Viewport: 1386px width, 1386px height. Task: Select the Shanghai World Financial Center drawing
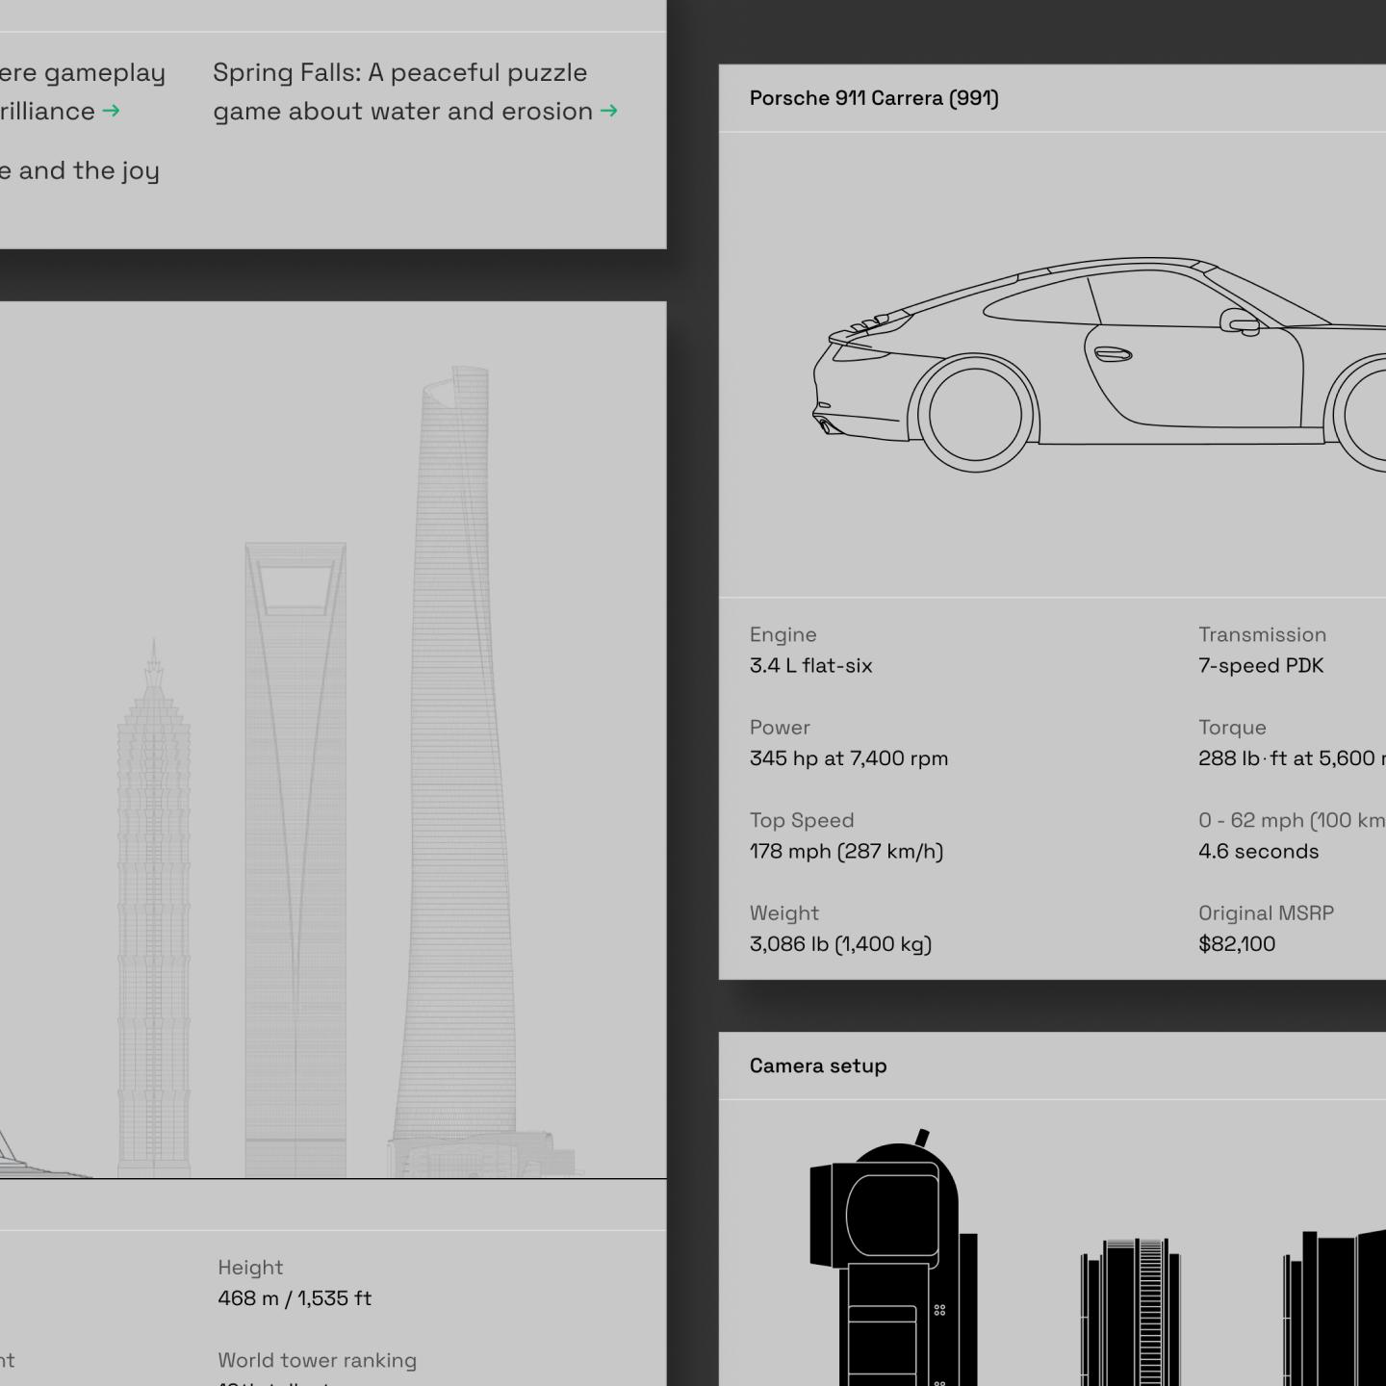[295, 857]
